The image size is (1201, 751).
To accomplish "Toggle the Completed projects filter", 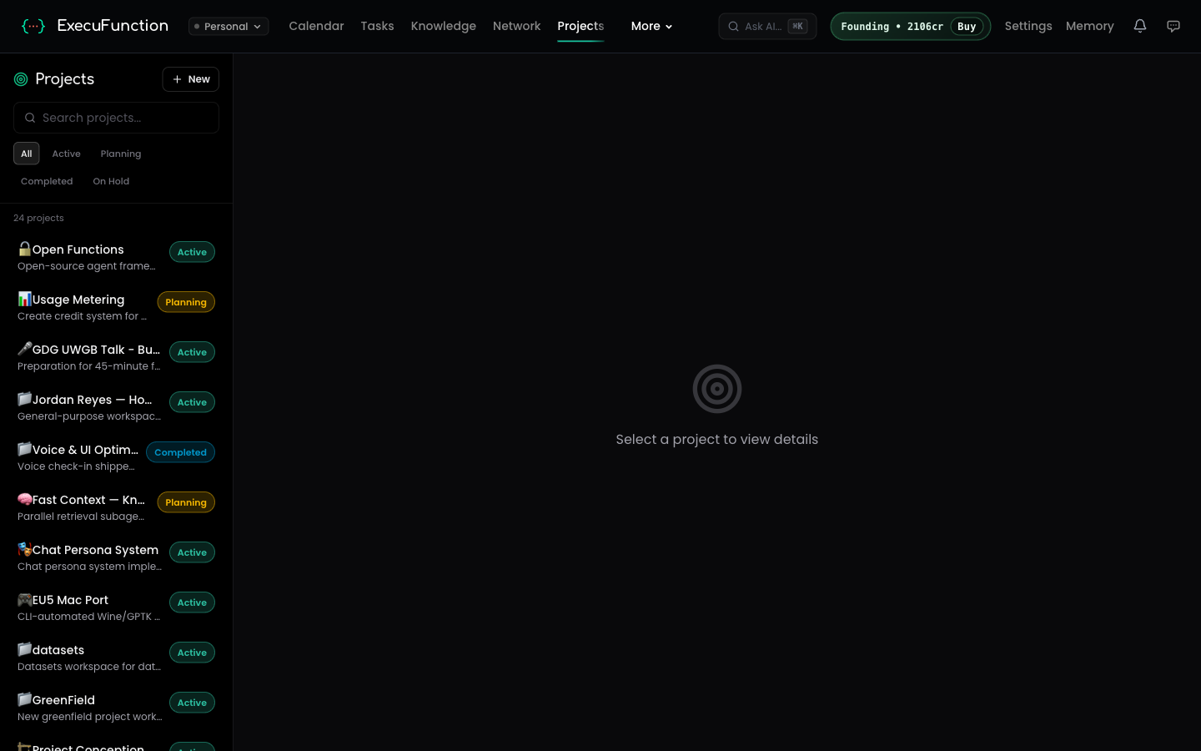I will (x=47, y=181).
